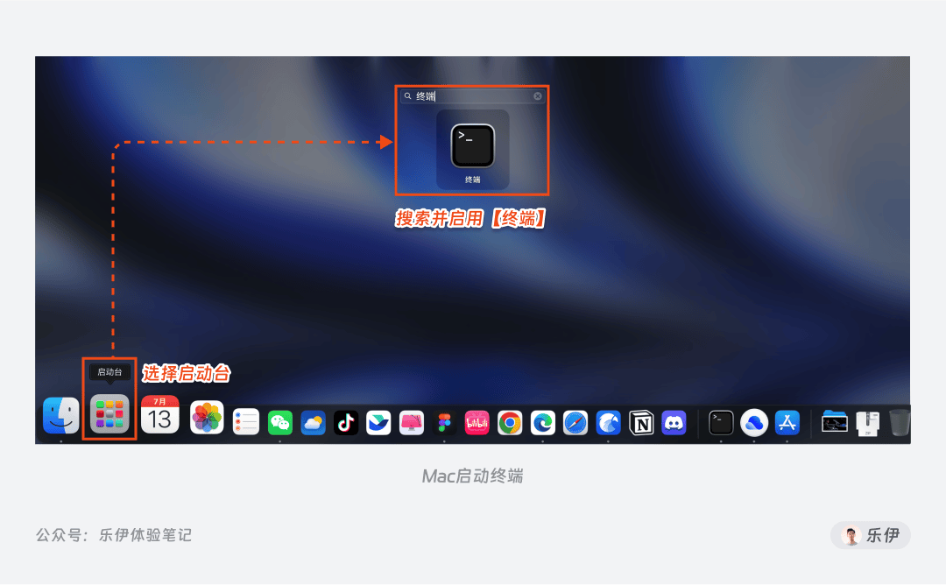Click the Launchpad search field containing 终端

[472, 96]
